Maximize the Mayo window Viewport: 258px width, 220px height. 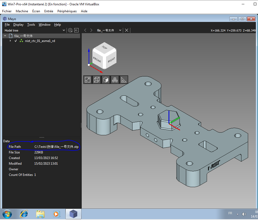(242, 19)
